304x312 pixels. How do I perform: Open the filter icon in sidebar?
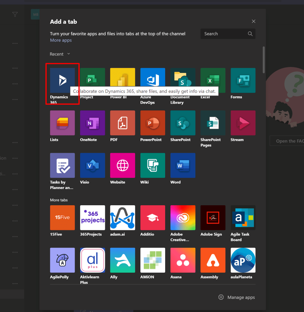point(15,14)
